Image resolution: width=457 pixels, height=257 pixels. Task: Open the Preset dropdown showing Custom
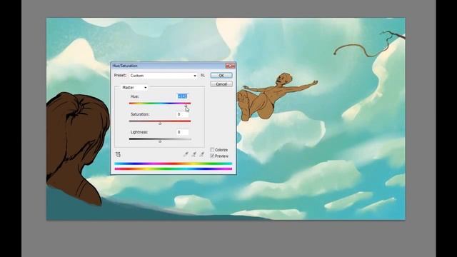(x=163, y=76)
